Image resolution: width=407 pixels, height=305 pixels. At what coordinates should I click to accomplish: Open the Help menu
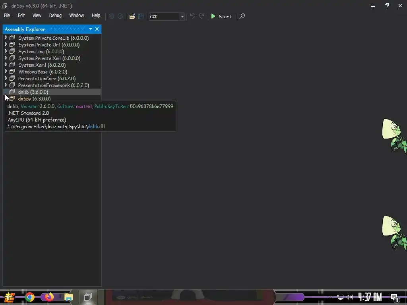click(96, 15)
